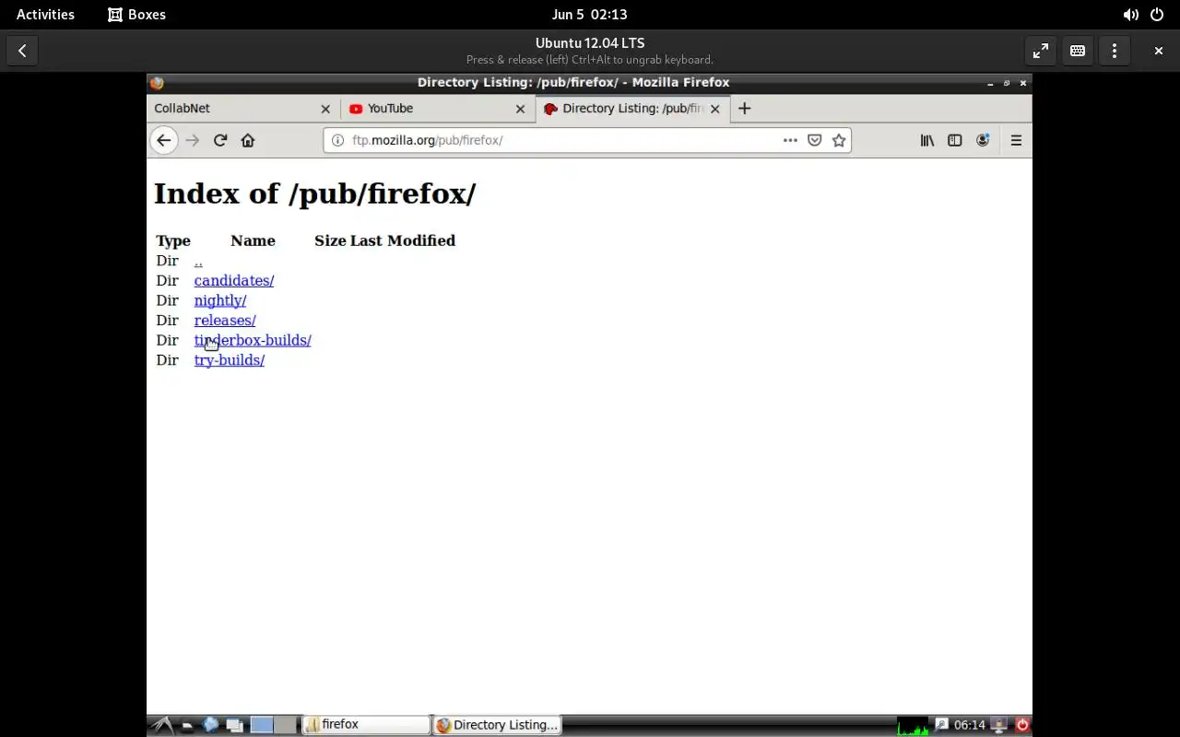Click the network status tray icon
The height and width of the screenshot is (737, 1180).
(999, 725)
